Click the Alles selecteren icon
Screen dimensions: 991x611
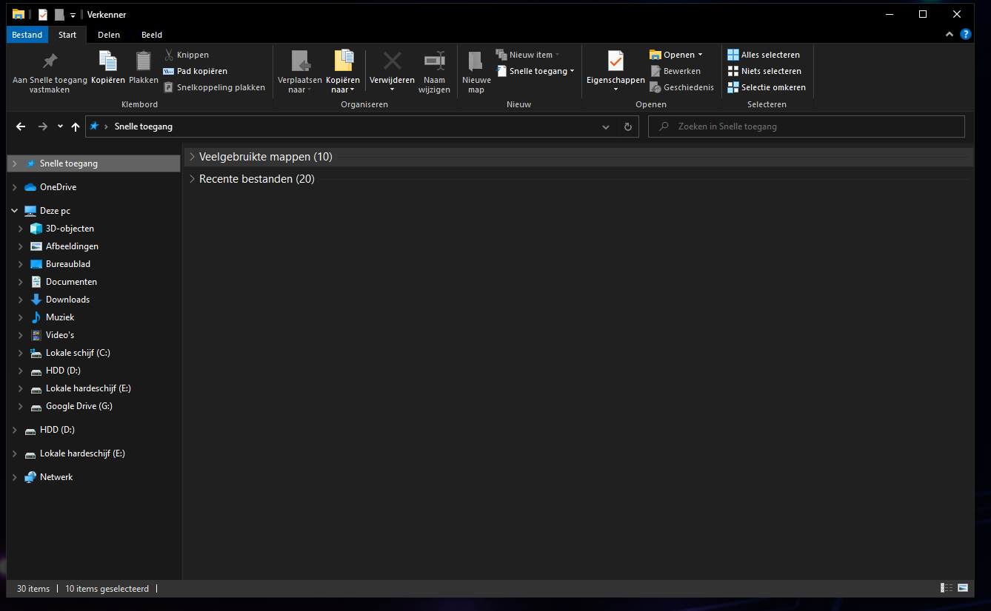733,55
